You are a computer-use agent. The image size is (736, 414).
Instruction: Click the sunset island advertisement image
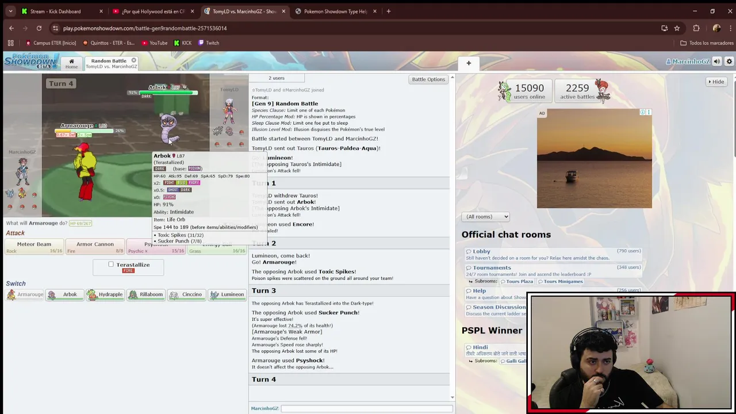click(595, 159)
